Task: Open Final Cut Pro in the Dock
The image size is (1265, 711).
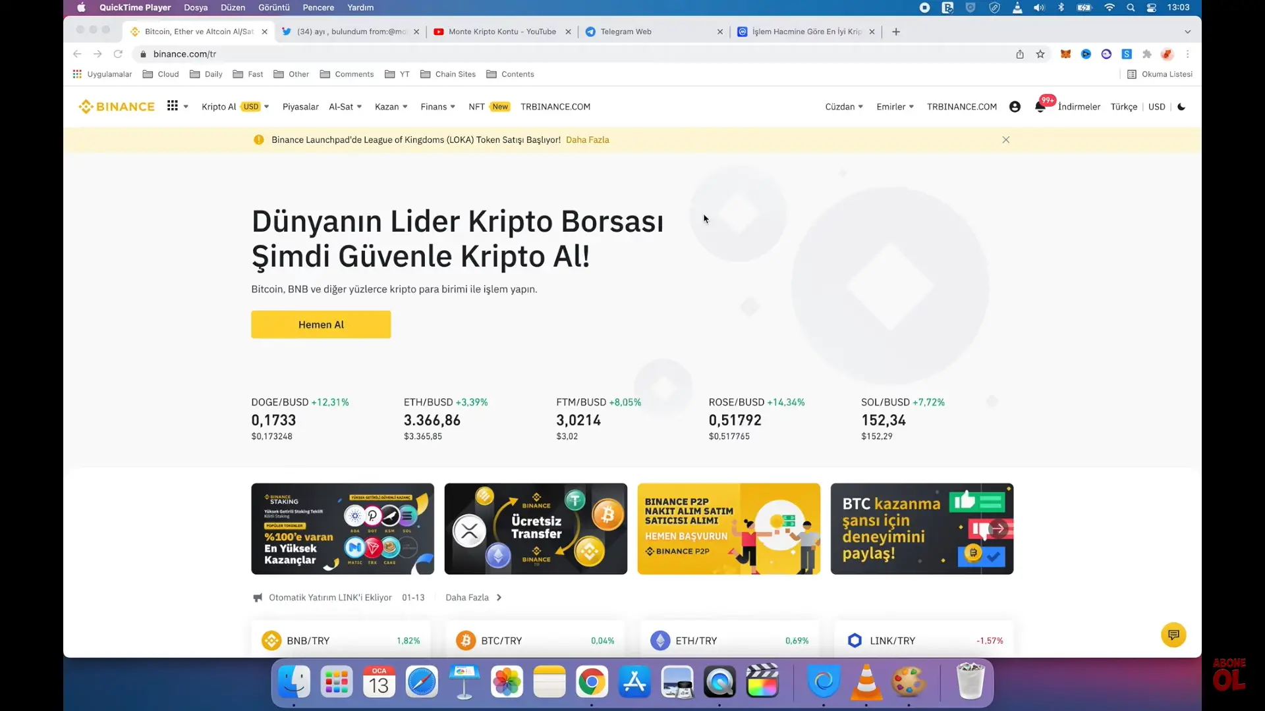Action: pos(762,681)
